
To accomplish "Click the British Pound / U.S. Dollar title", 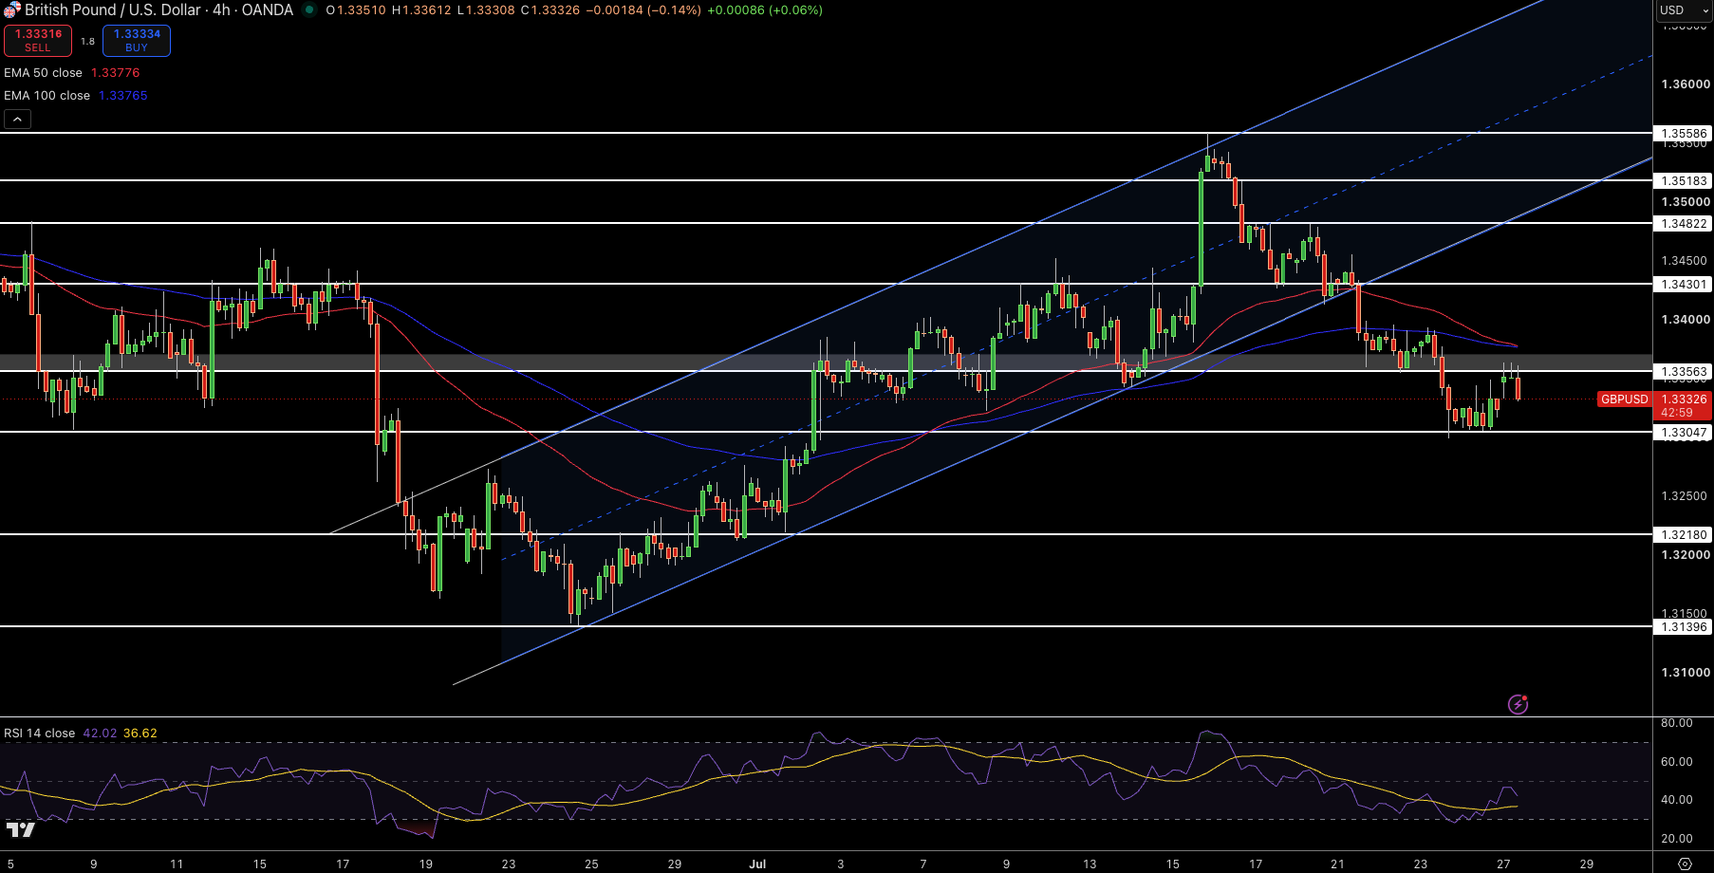I will 113,10.
